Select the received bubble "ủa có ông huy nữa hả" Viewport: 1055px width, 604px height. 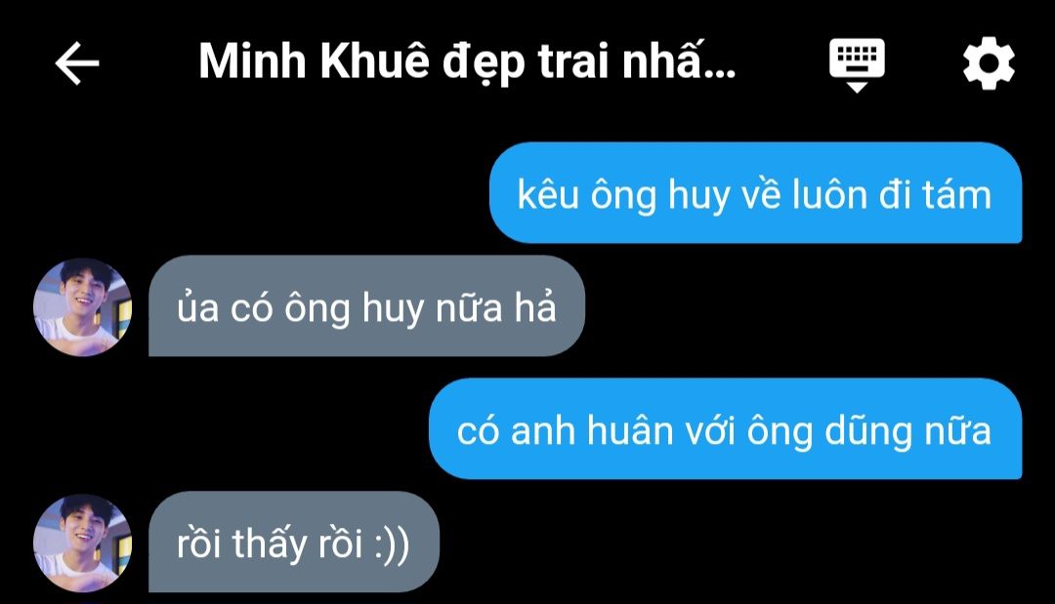(x=366, y=305)
